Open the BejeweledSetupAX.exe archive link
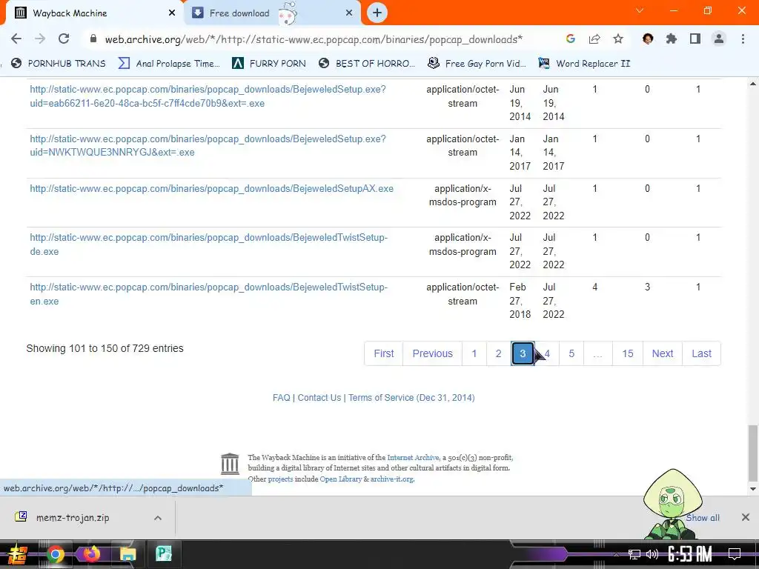This screenshot has width=759, height=569. [211, 188]
